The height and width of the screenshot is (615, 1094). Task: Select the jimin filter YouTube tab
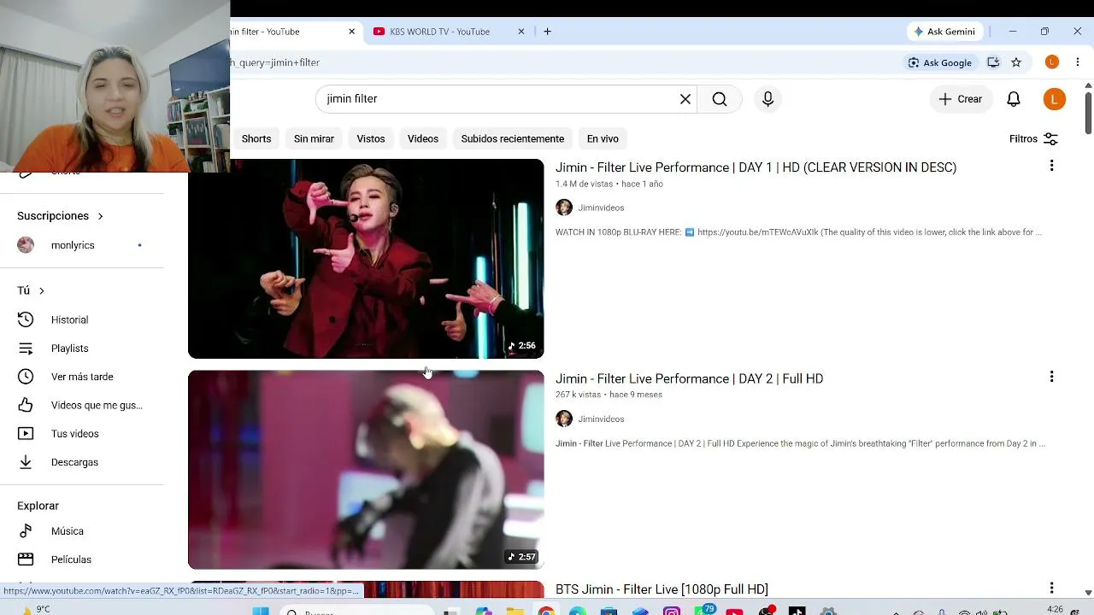pos(295,32)
